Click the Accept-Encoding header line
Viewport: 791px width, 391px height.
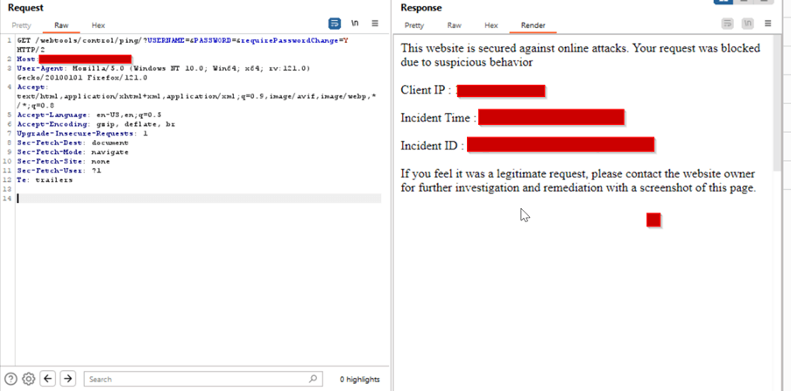95,124
